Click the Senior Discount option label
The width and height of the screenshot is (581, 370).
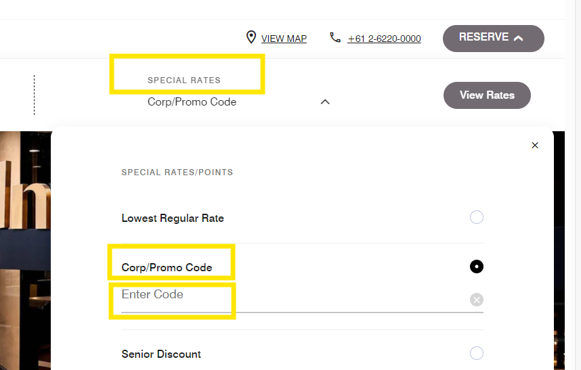[161, 354]
